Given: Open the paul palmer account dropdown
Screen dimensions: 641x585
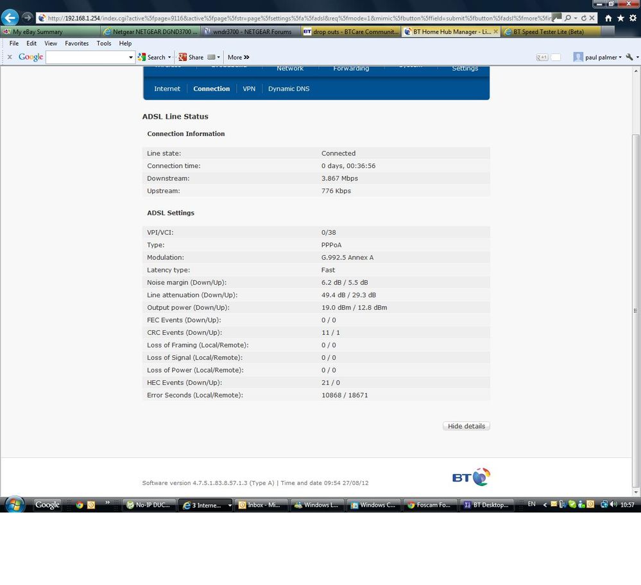Looking at the screenshot, I should (x=597, y=57).
